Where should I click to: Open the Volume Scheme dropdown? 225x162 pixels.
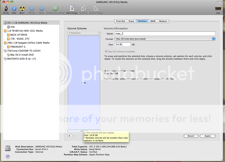(x=84, y=33)
